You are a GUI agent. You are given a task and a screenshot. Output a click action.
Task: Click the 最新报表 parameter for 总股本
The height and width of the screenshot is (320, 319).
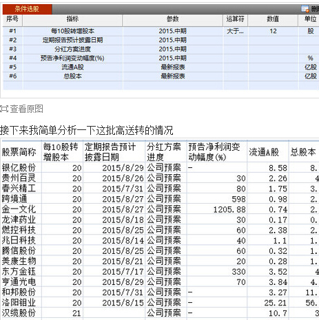point(173,76)
